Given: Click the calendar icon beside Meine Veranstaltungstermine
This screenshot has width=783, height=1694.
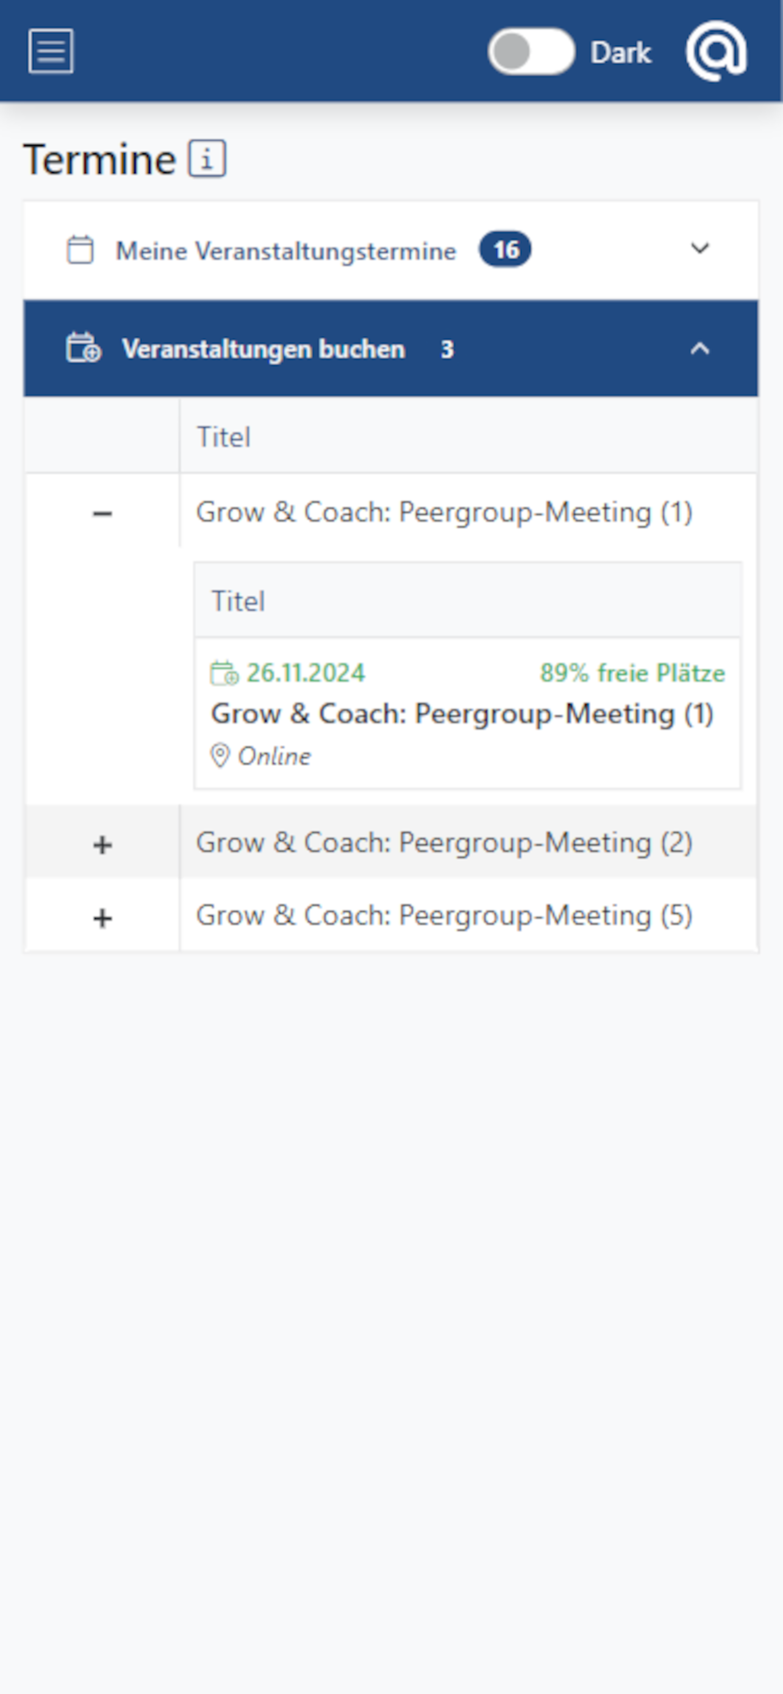Looking at the screenshot, I should point(80,250).
